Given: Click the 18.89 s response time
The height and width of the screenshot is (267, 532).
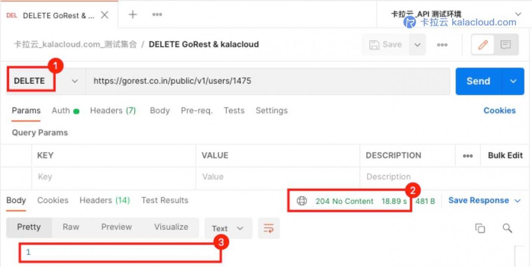Looking at the screenshot, I should [x=394, y=201].
